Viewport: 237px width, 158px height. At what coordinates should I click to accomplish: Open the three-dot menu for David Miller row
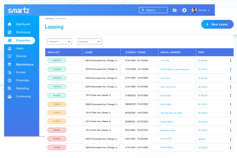click(230, 104)
